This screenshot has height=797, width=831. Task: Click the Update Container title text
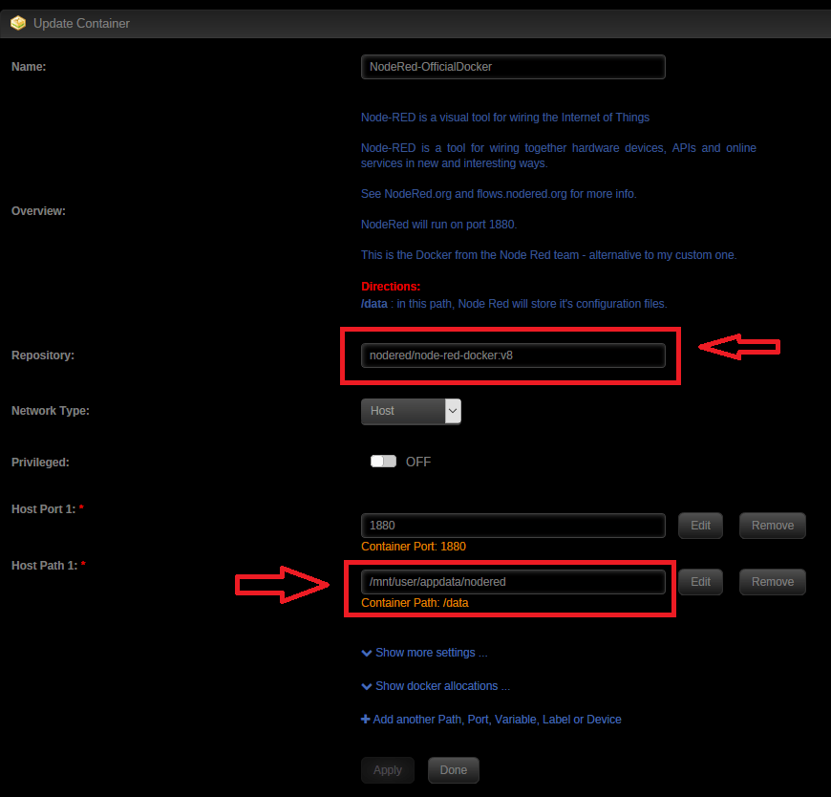pyautogui.click(x=81, y=23)
